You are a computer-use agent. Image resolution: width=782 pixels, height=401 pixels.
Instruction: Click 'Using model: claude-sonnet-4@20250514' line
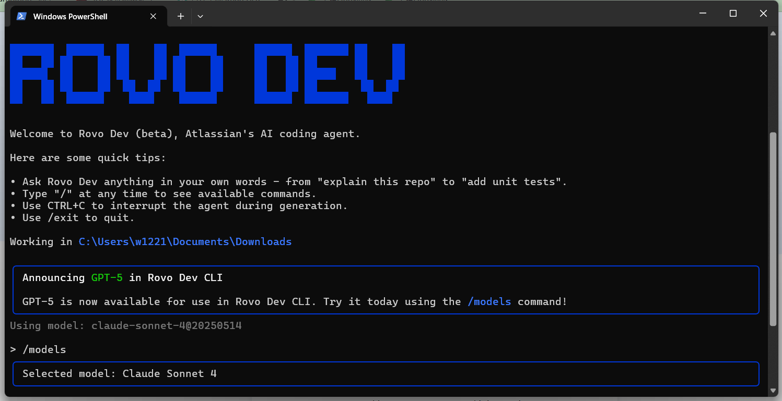[126, 325]
